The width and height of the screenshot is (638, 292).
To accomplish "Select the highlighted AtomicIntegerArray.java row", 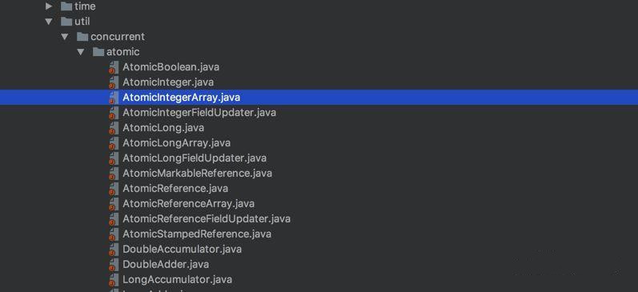I will [x=319, y=98].
